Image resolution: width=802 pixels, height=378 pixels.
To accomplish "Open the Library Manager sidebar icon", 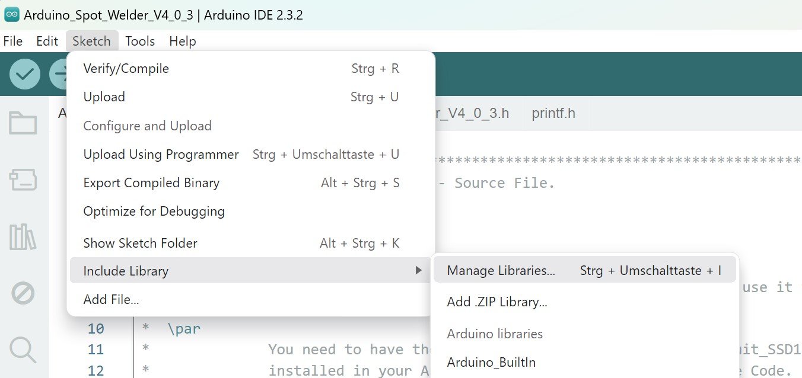I will [x=23, y=237].
